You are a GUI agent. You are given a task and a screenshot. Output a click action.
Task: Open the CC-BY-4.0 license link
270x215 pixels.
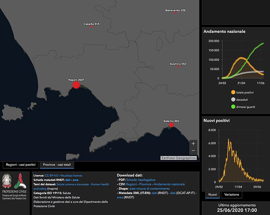click(51, 175)
